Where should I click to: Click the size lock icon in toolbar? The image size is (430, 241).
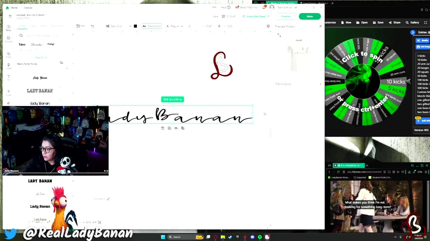(219, 26)
